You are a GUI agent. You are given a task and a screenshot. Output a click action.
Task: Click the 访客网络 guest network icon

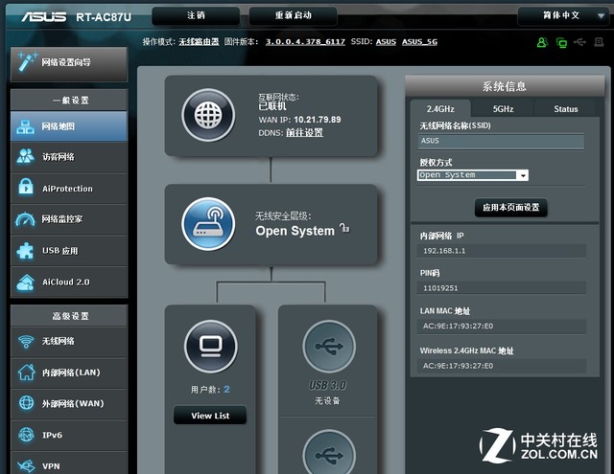click(26, 156)
